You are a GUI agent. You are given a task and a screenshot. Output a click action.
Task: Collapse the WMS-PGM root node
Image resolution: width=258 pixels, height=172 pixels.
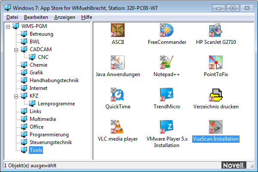click(x=8, y=27)
